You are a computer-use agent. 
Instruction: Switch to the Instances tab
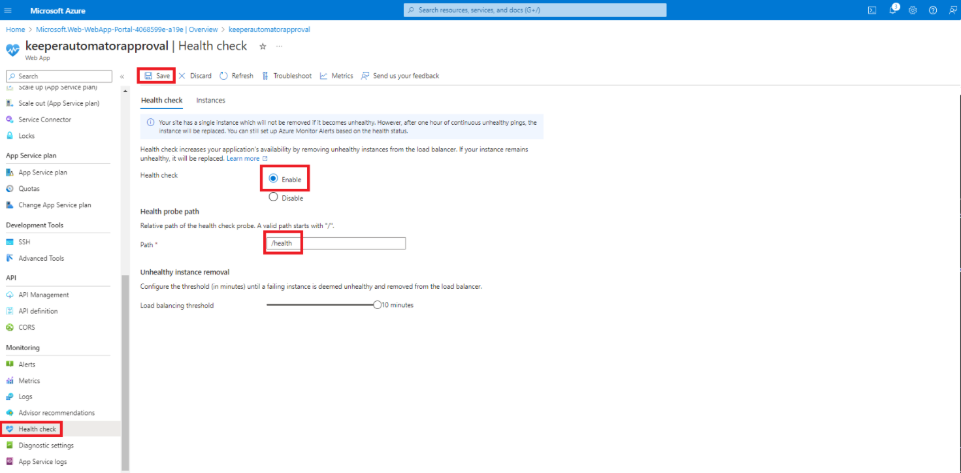coord(210,100)
